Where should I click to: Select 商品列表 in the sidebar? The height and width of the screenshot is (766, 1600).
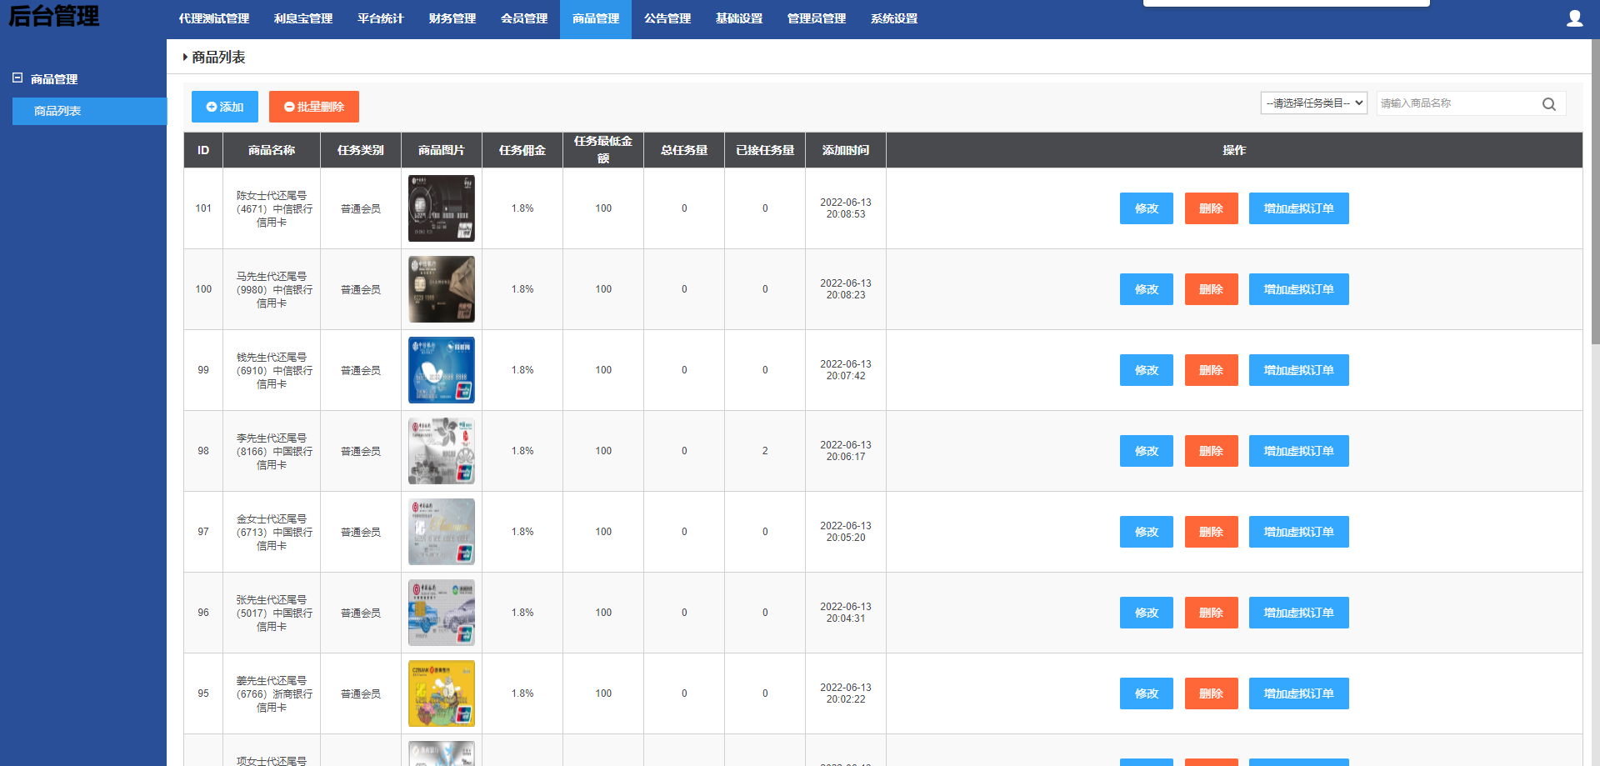tap(57, 111)
